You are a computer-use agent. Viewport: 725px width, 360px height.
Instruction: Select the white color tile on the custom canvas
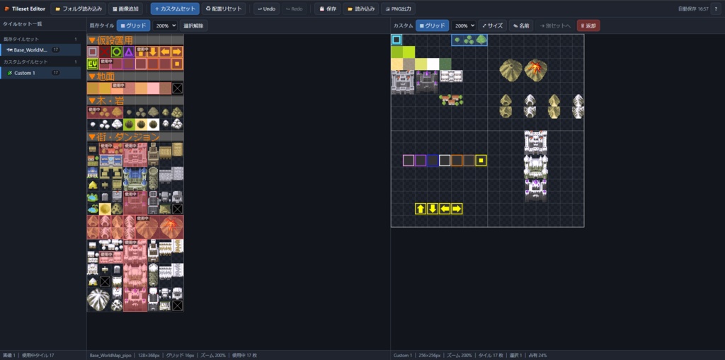click(433, 64)
